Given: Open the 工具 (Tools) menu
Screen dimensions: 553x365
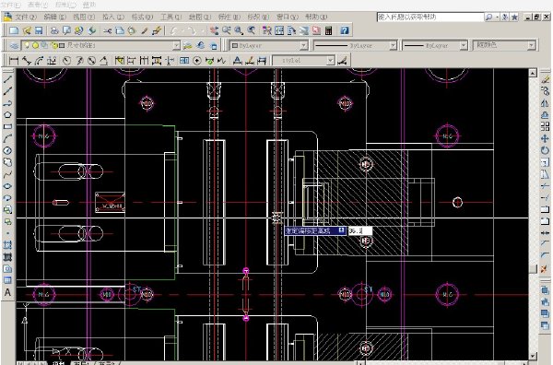Looking at the screenshot, I should (x=171, y=17).
